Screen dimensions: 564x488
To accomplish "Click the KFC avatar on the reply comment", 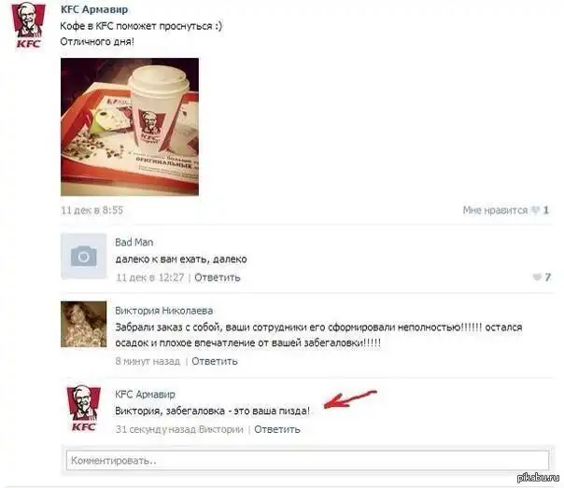I will click(83, 408).
